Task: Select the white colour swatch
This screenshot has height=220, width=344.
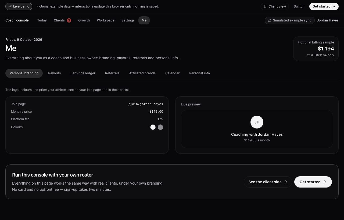Action: pos(153,127)
